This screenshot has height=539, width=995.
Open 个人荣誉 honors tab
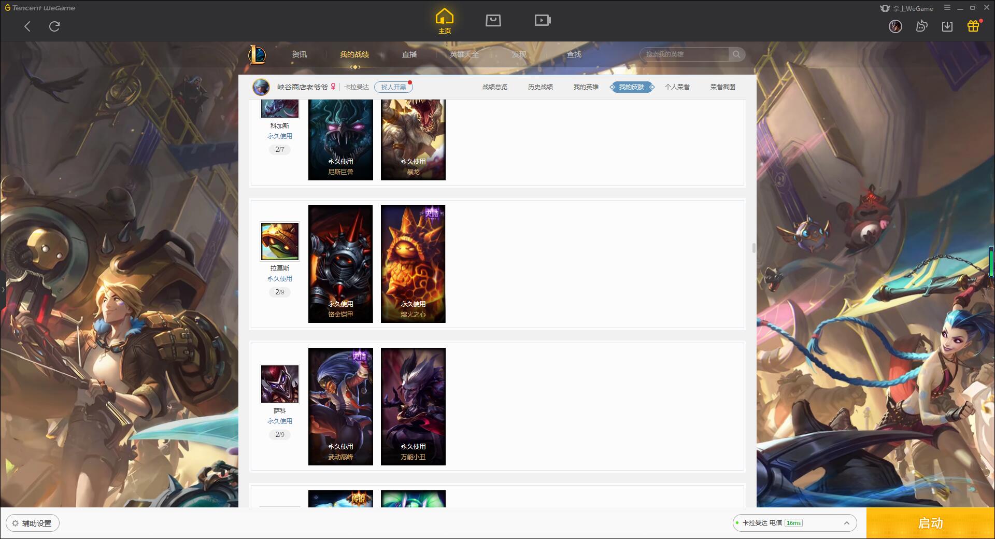tap(677, 87)
